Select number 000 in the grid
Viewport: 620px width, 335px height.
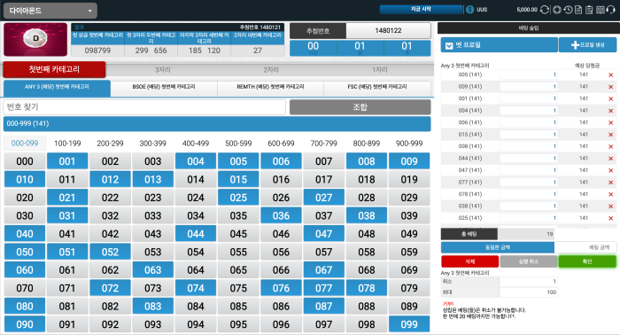[25, 161]
